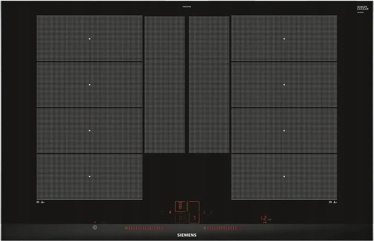Tap the left induction symbol labelled IN
This screenshot has width=374, height=241.
pos(41,202)
